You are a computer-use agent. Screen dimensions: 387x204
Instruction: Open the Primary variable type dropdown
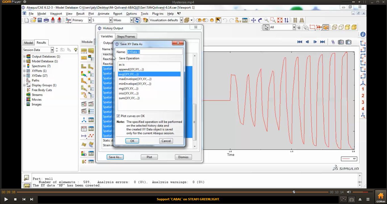click(x=89, y=20)
